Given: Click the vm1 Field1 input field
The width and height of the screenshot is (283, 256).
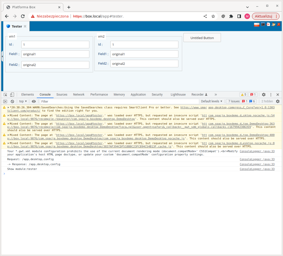Looking at the screenshot, I should coord(55,54).
